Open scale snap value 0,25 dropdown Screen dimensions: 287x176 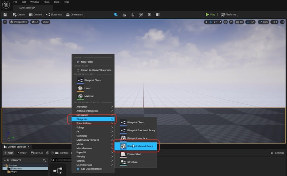266,22
